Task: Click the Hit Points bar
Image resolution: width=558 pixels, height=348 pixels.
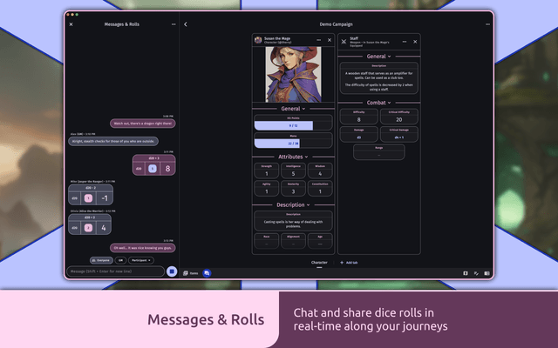Action: pos(293,126)
